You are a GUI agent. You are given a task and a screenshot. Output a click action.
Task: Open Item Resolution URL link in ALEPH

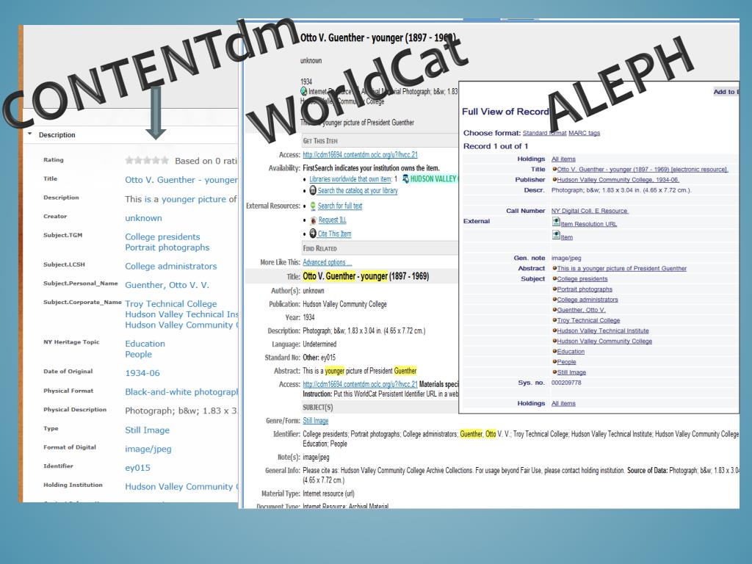pyautogui.click(x=589, y=224)
